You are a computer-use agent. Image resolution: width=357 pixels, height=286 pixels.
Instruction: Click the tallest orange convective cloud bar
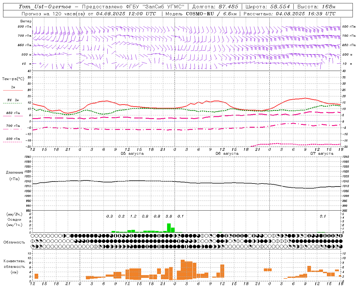183,270
